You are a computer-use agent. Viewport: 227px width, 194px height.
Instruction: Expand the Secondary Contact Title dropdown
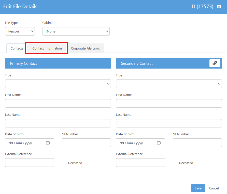point(169,84)
